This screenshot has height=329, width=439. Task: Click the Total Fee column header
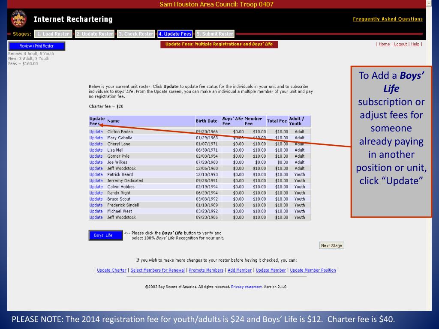pyautogui.click(x=277, y=121)
